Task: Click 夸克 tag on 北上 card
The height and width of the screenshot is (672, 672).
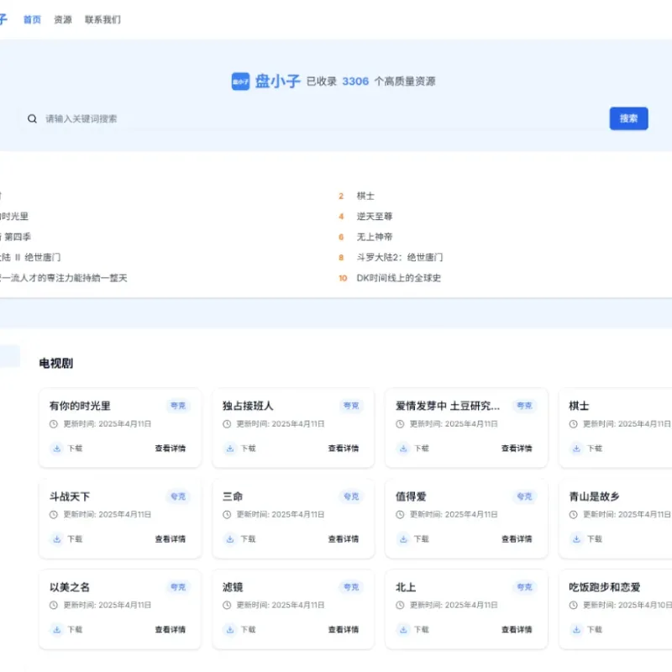Action: pyautogui.click(x=524, y=587)
